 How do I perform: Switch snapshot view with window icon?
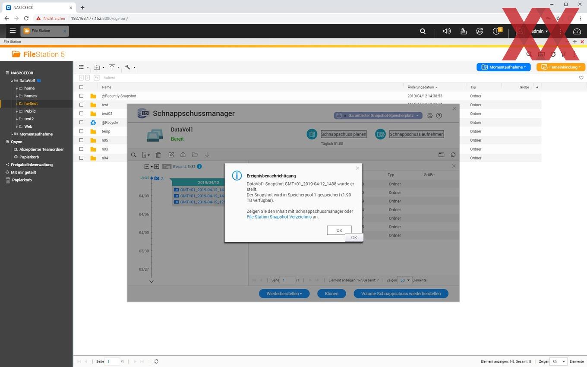point(441,155)
